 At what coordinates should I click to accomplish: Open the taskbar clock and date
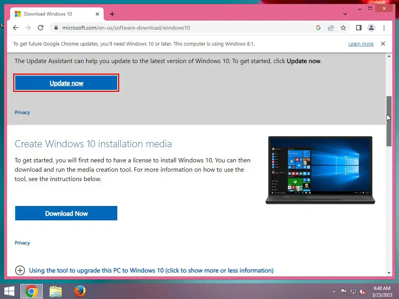click(382, 291)
